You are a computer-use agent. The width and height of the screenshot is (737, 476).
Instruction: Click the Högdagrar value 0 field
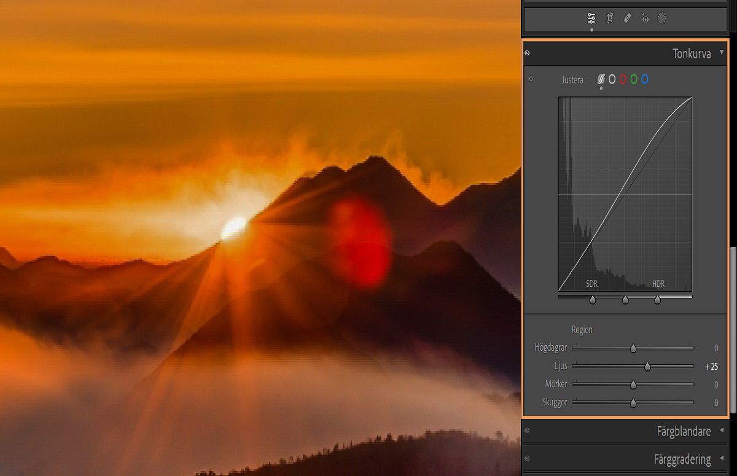tap(716, 348)
